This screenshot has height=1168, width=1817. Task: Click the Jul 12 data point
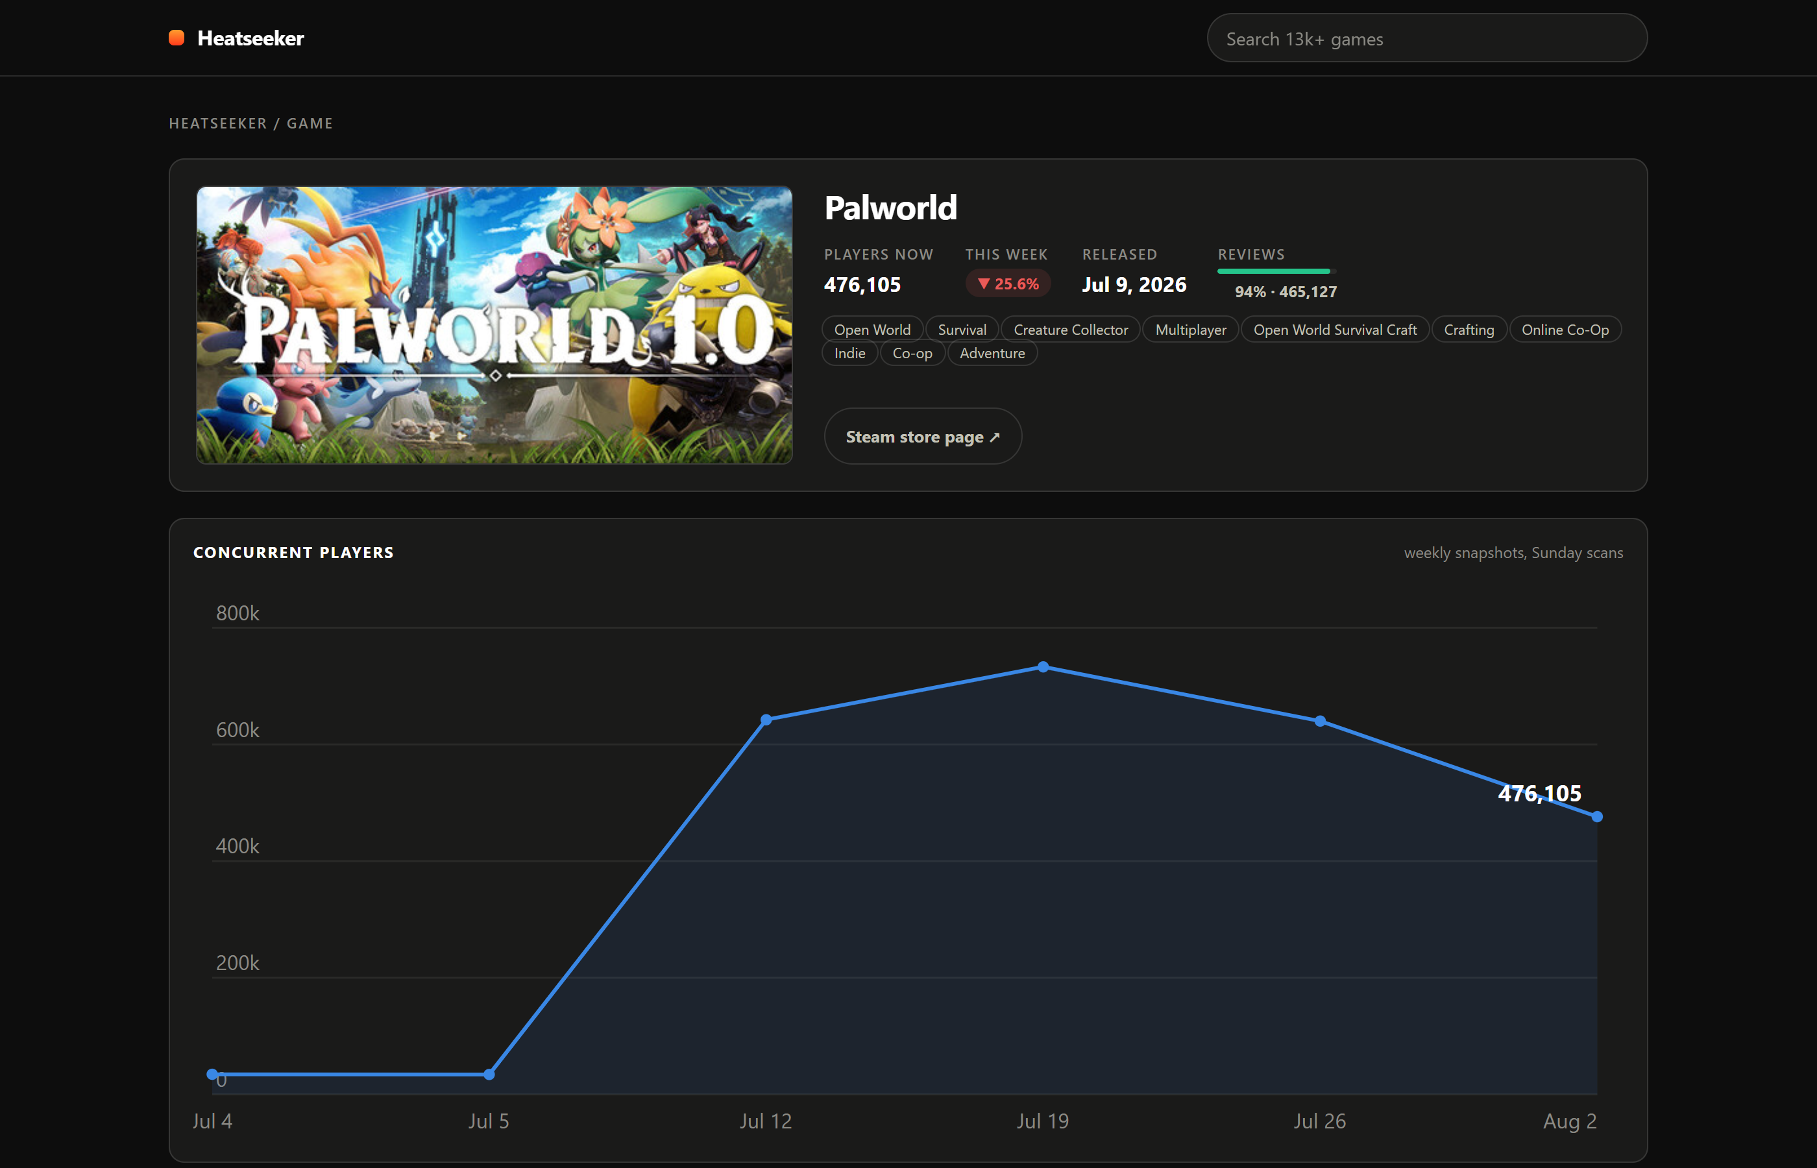tap(766, 719)
